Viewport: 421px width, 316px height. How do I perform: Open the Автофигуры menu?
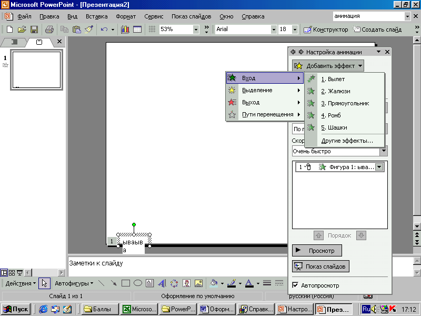coord(74,283)
